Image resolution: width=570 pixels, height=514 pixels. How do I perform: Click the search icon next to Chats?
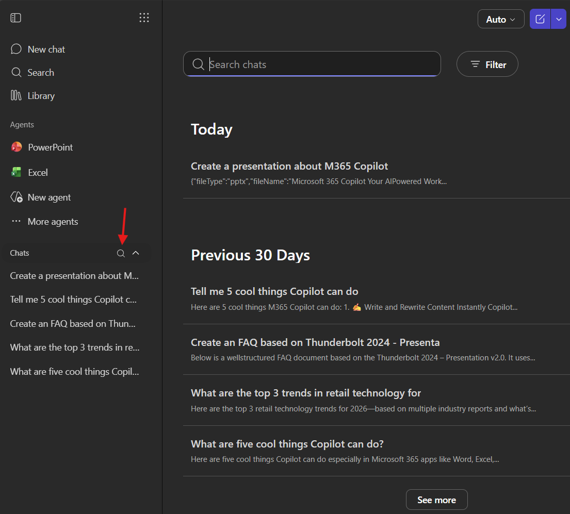pos(121,253)
